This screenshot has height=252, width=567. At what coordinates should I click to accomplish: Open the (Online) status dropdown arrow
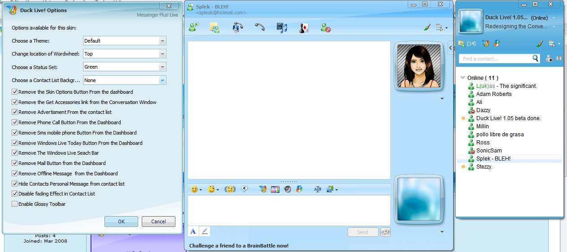(x=554, y=18)
